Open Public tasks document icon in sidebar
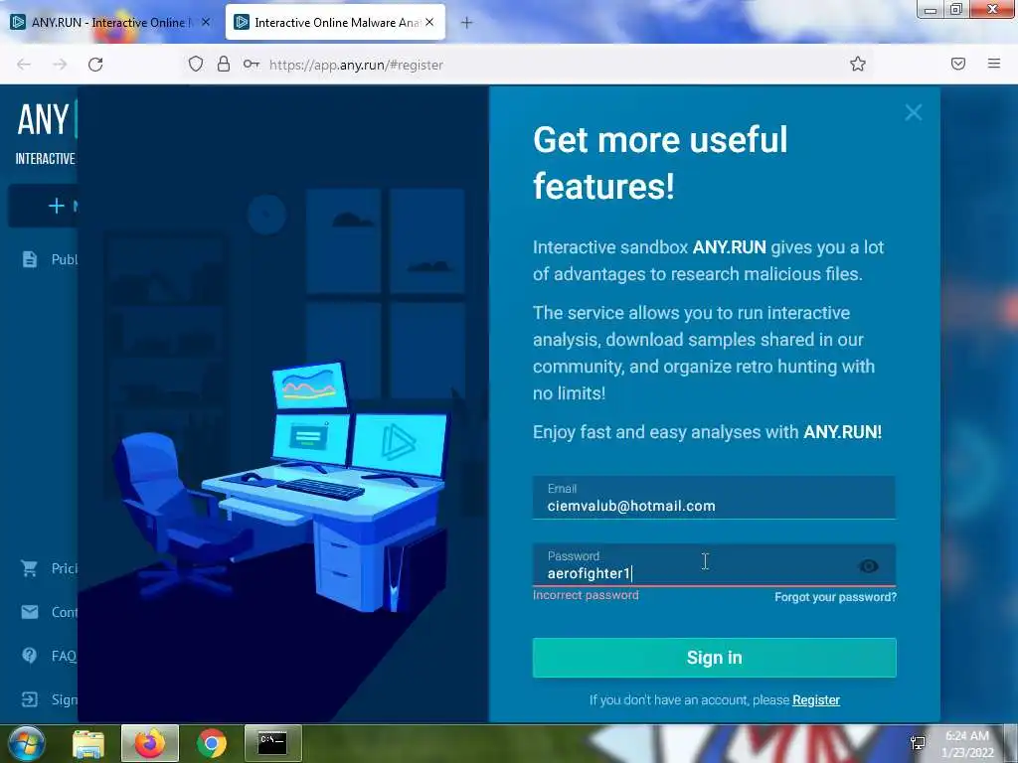This screenshot has width=1018, height=763. pos(29,259)
